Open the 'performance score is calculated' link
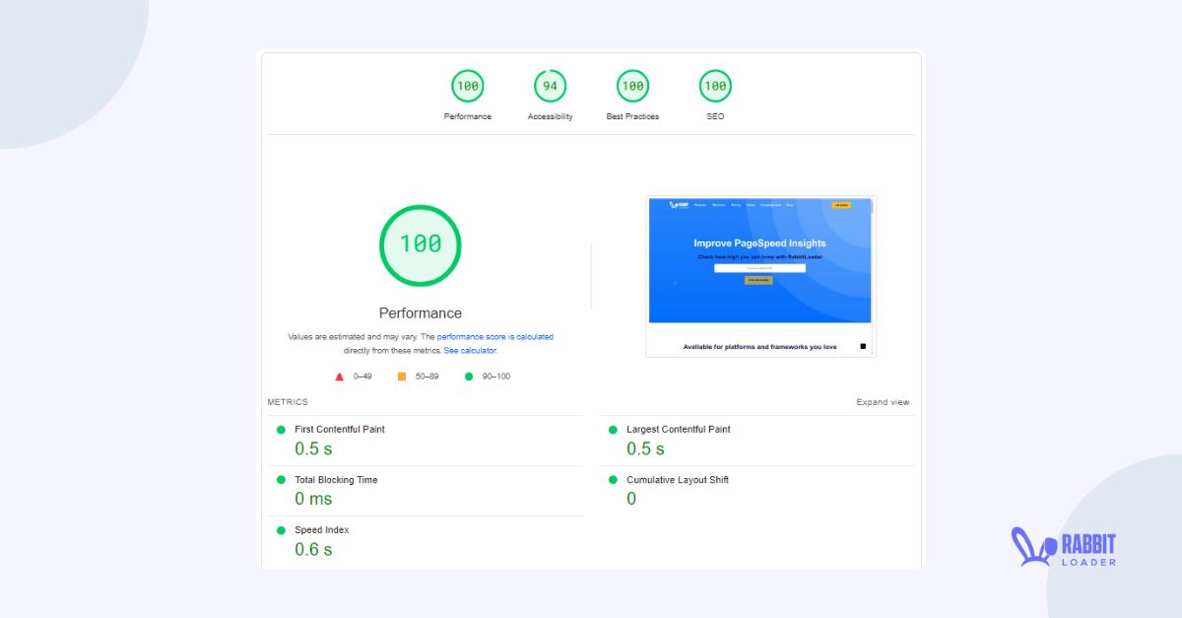This screenshot has width=1182, height=618. (494, 337)
